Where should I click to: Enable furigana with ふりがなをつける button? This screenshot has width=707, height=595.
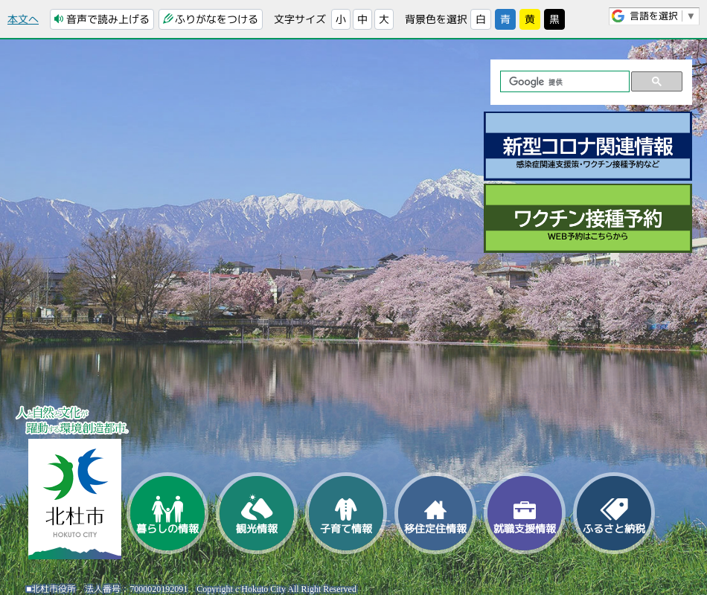click(211, 19)
